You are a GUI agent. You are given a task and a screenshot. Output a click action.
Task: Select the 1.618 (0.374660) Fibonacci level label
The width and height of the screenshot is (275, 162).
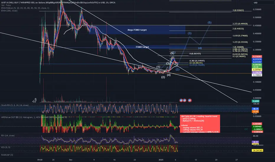[x=240, y=36]
